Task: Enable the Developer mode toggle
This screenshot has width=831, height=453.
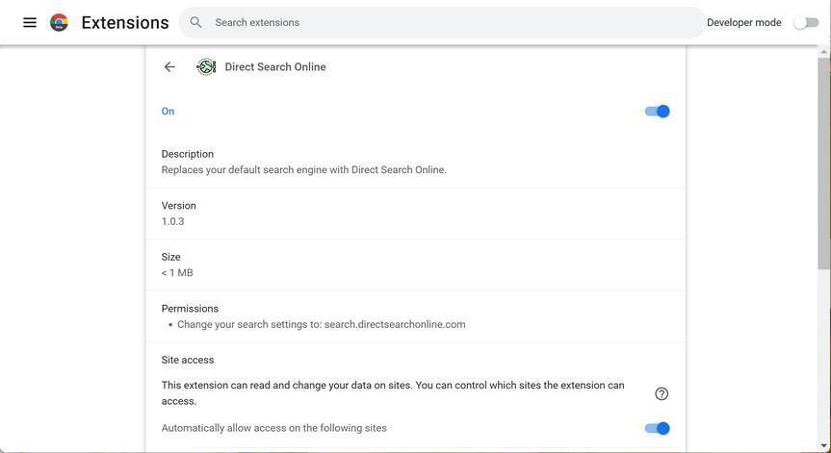Action: 806,22
